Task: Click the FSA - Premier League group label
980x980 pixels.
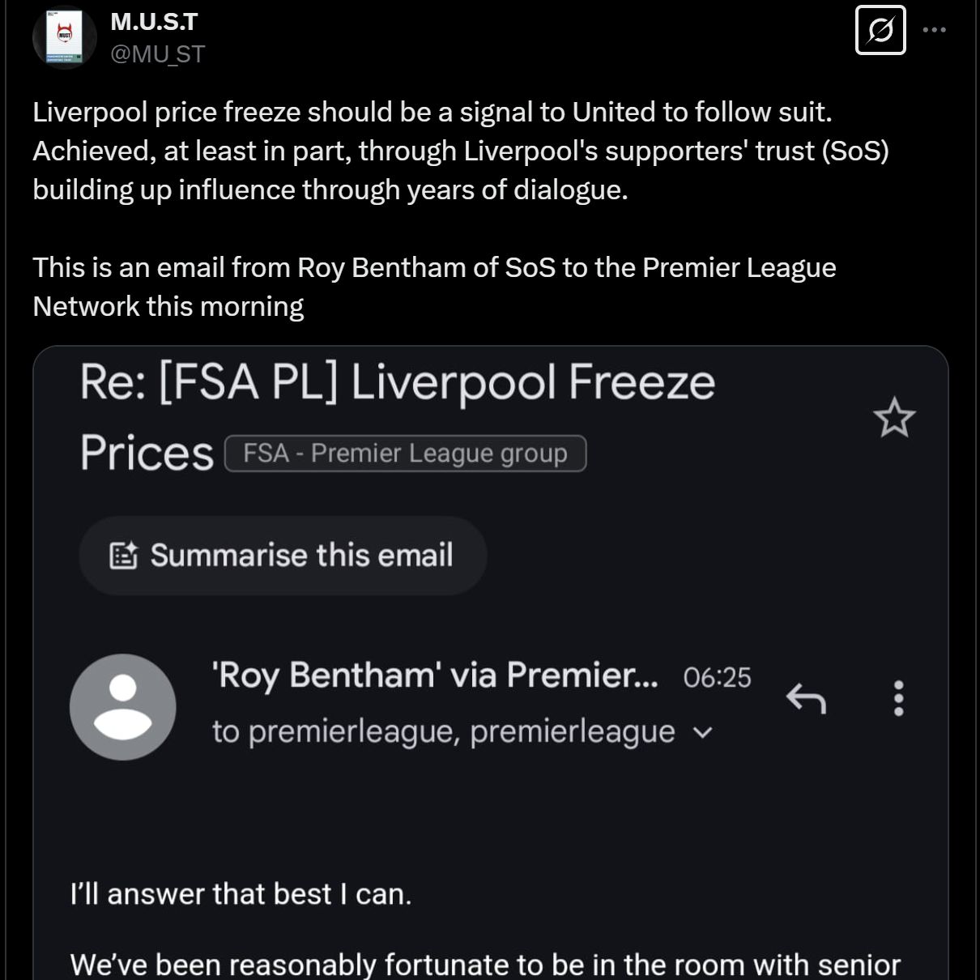Action: point(405,454)
